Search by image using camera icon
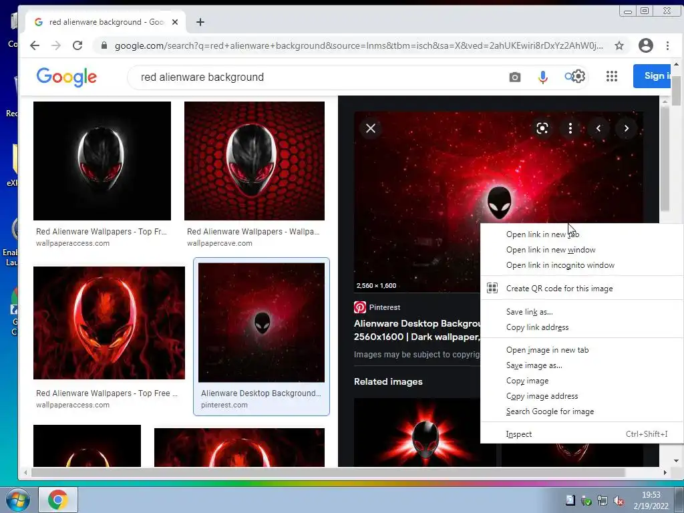684x513 pixels. pos(515,77)
